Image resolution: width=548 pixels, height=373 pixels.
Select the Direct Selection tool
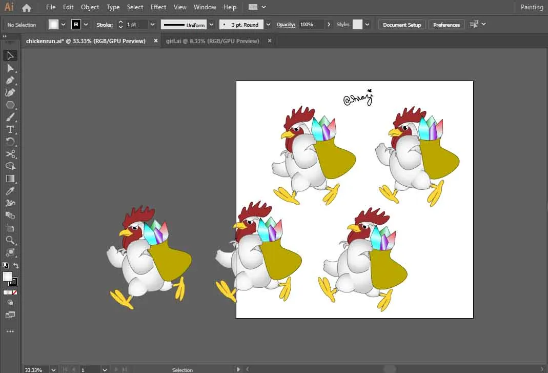click(10, 68)
